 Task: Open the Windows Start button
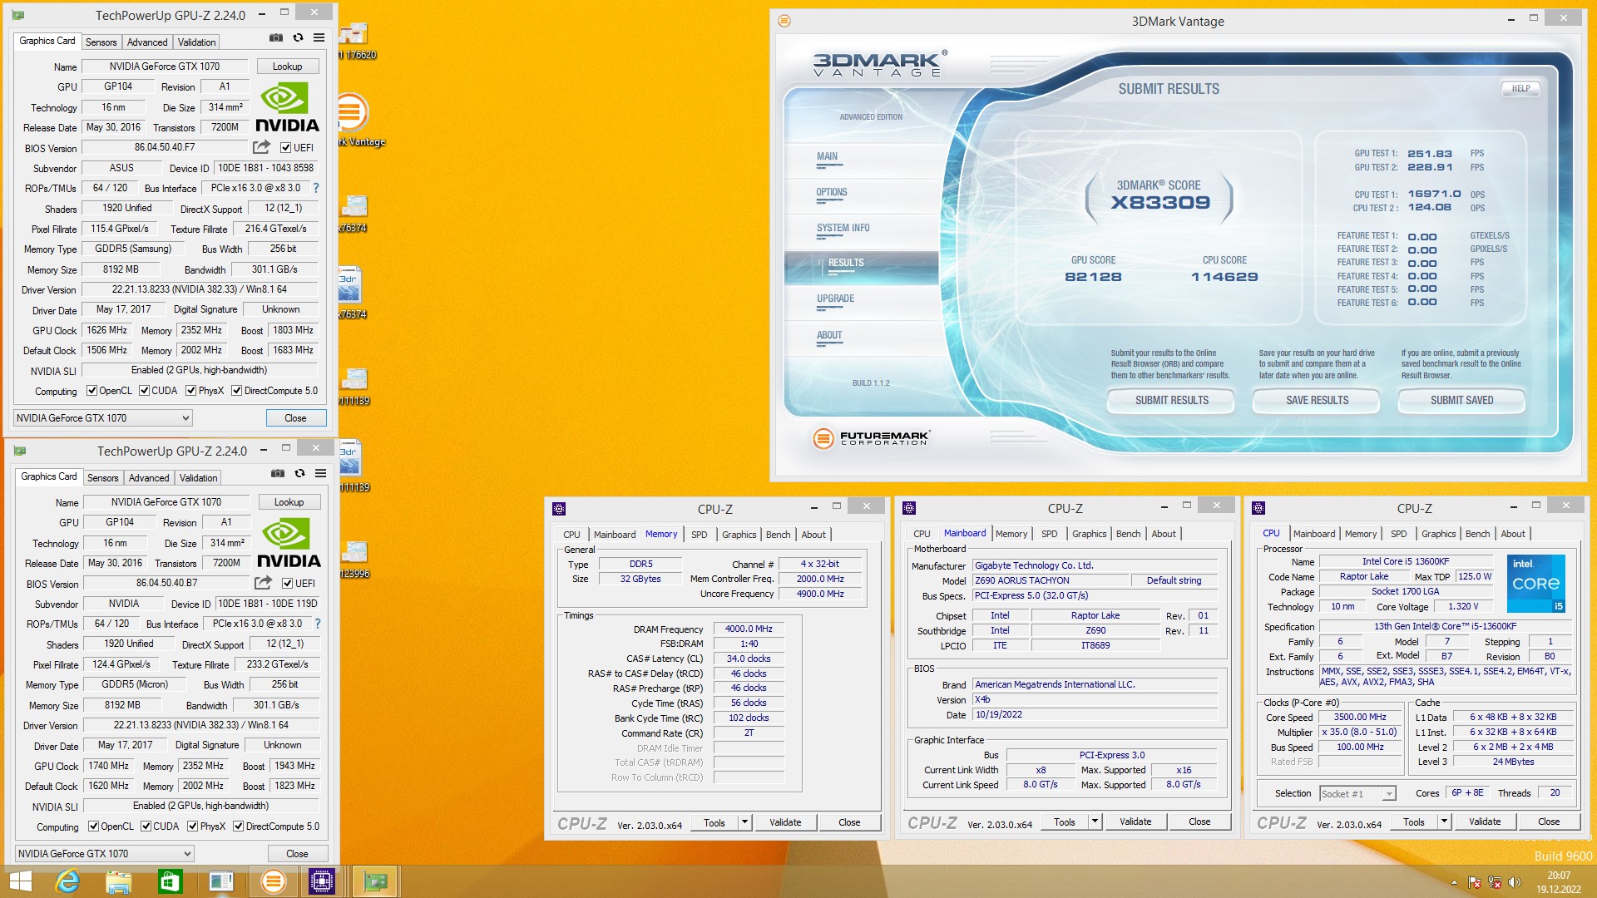coord(20,881)
